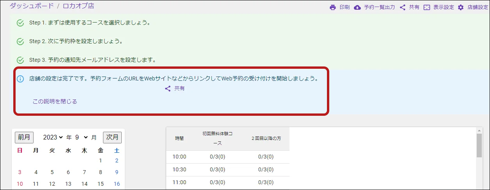The width and height of the screenshot is (490, 190).
Task: Click the cloud download icon for 予約一覧出力
Action: point(357,7)
